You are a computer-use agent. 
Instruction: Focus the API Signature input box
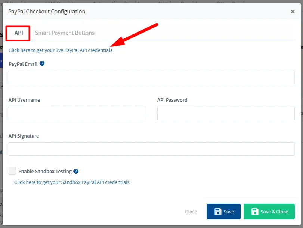(152, 149)
